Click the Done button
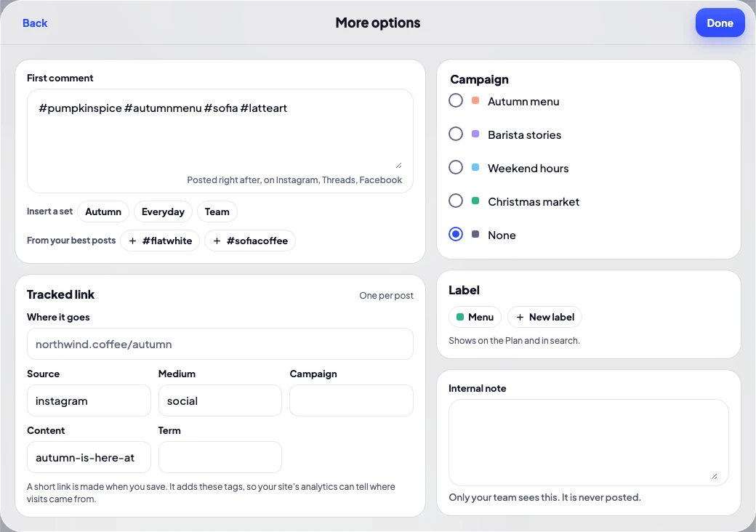This screenshot has width=756, height=532. (720, 23)
